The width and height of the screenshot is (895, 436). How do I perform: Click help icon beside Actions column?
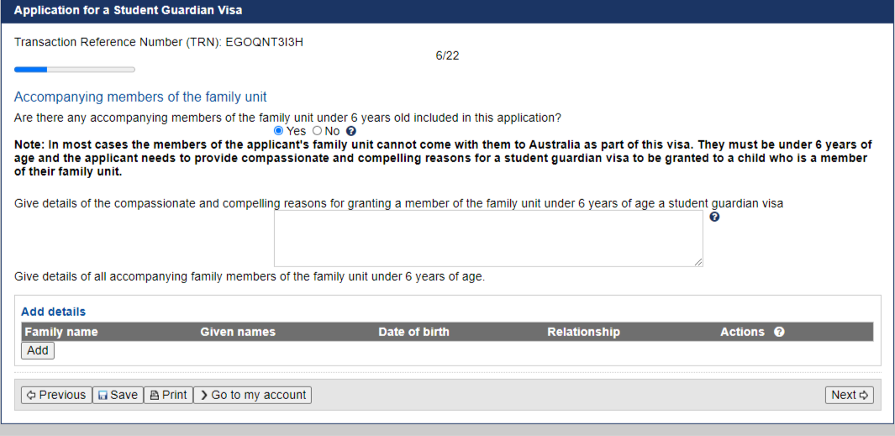779,332
